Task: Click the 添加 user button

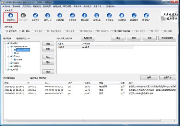Action: pos(48,44)
